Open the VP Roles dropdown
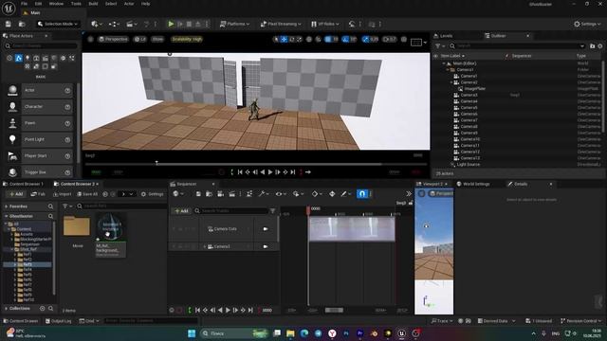The height and width of the screenshot is (341, 607). (x=324, y=24)
